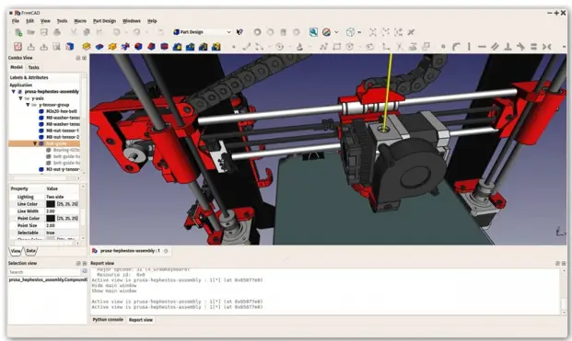Click the Fit All magnifier icon
This screenshot has height=341, width=572.
313,32
